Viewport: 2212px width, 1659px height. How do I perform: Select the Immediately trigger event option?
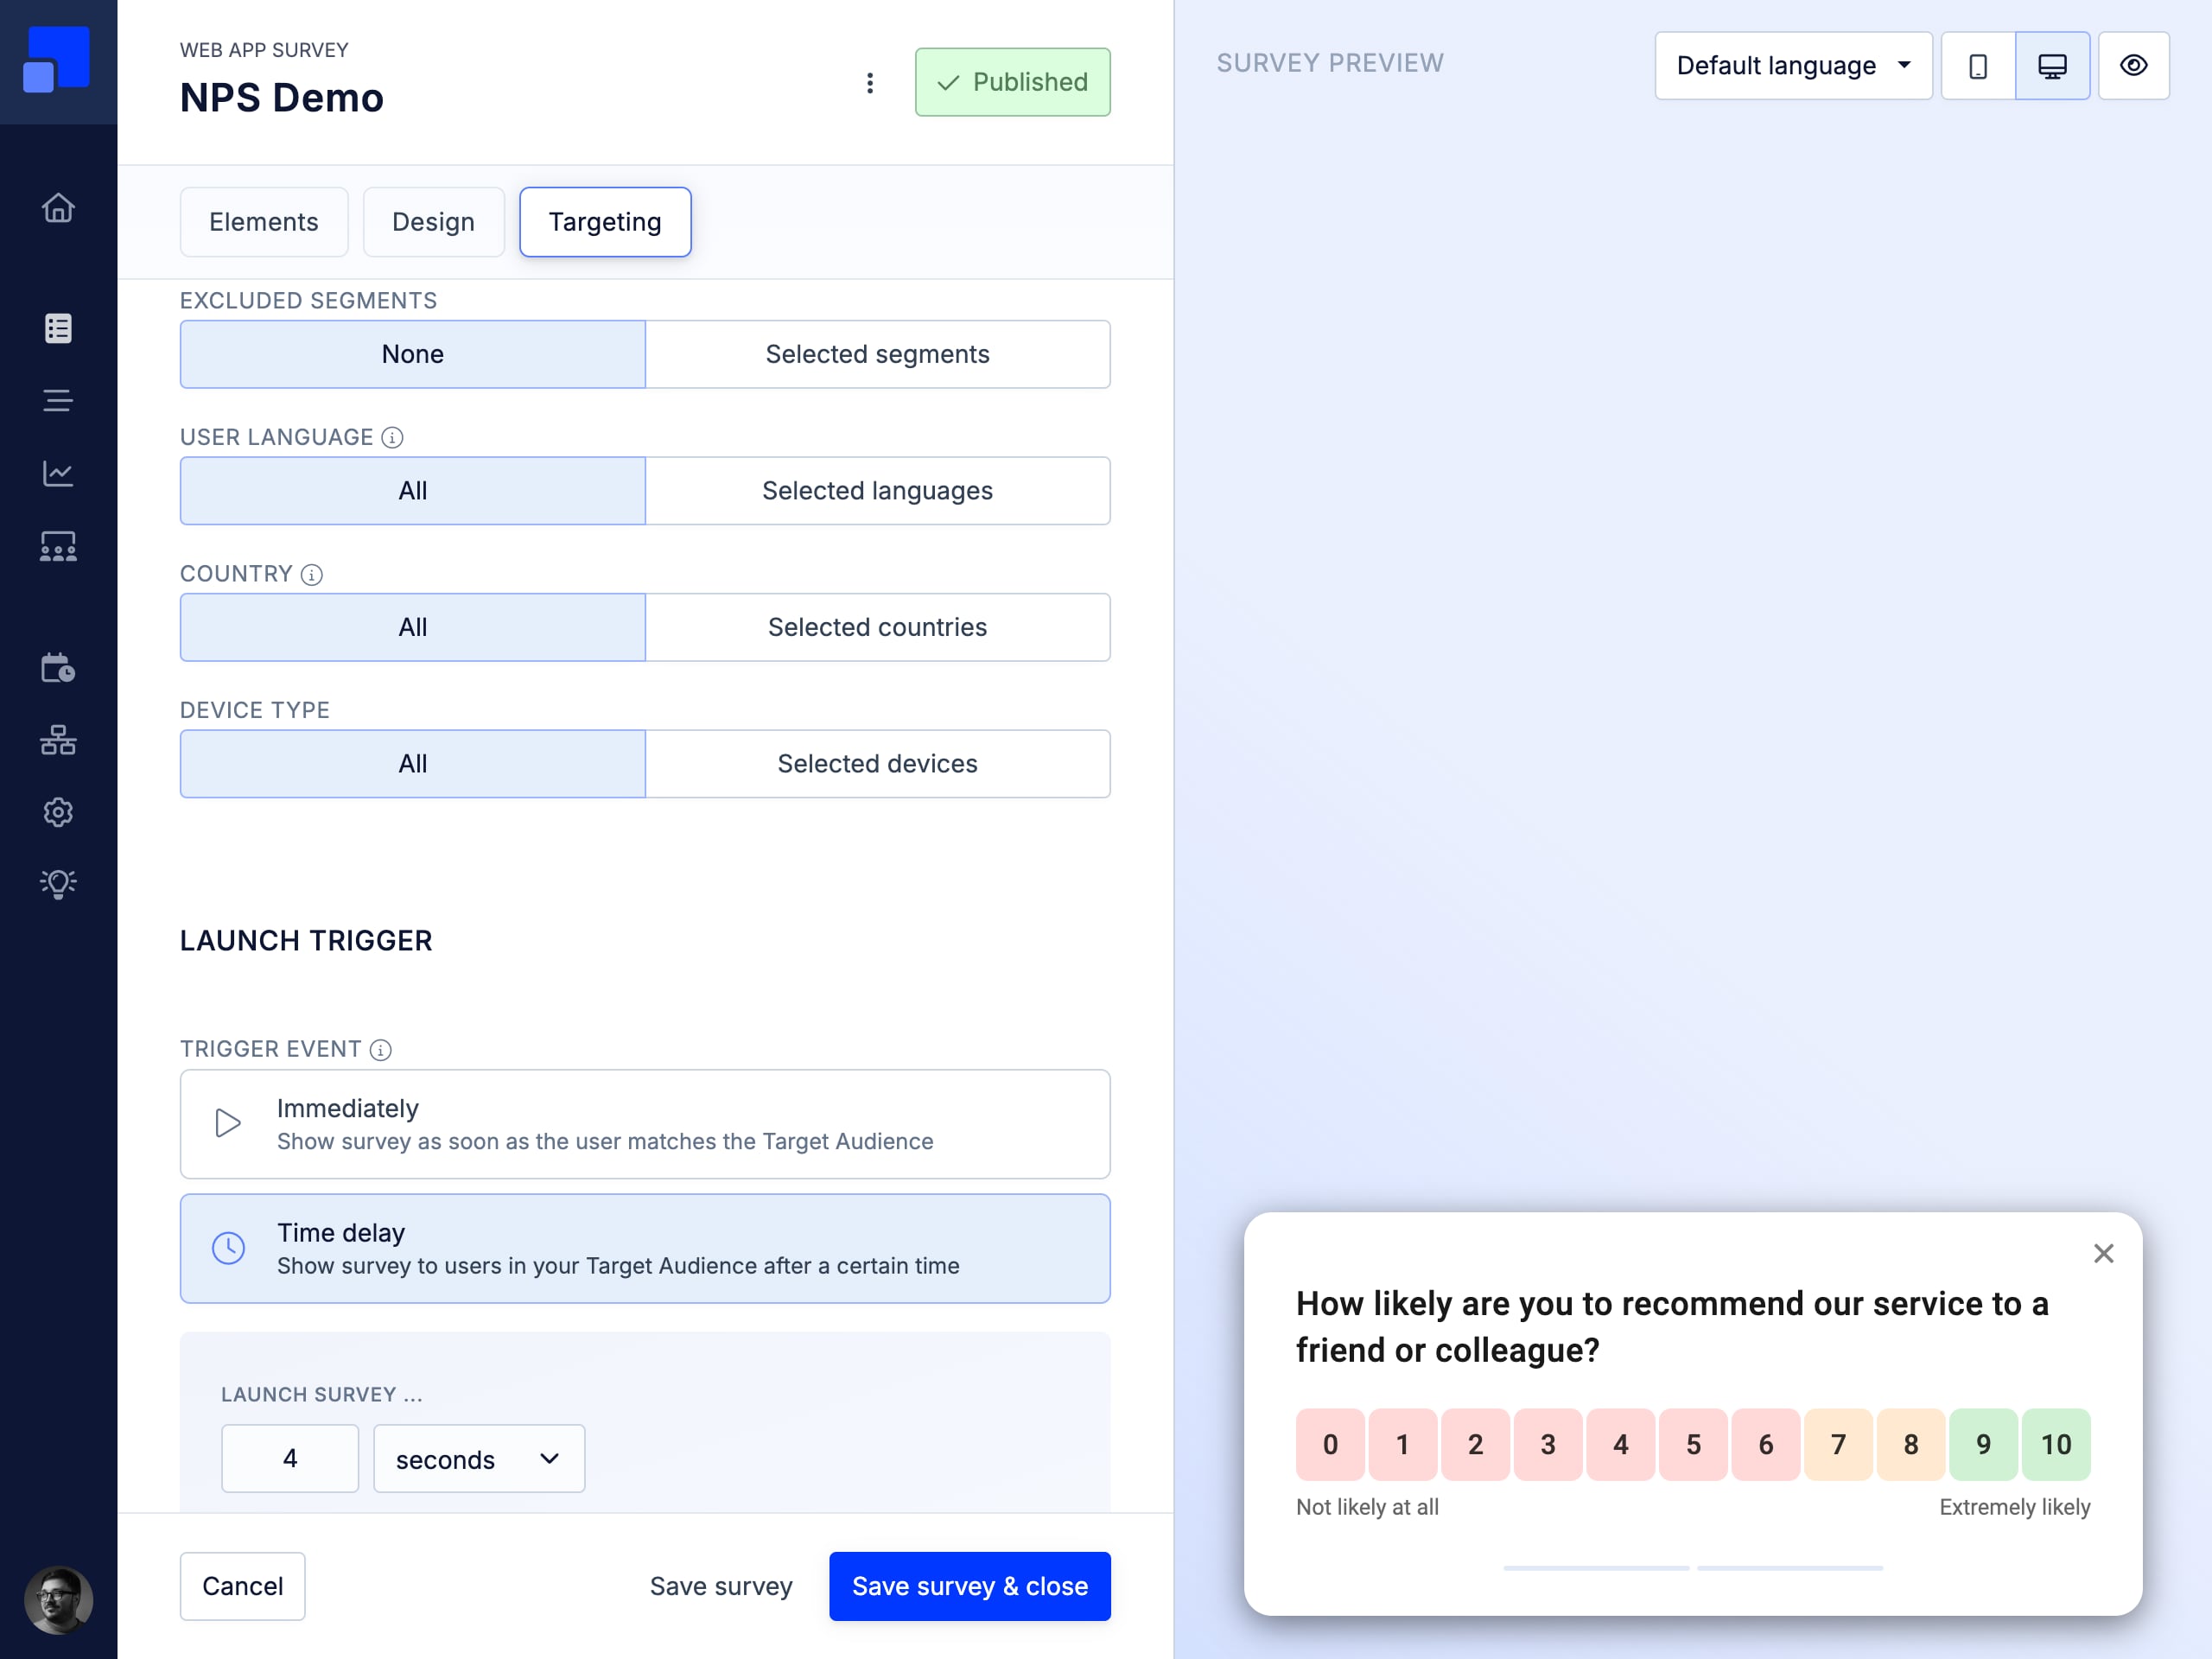[x=645, y=1124]
